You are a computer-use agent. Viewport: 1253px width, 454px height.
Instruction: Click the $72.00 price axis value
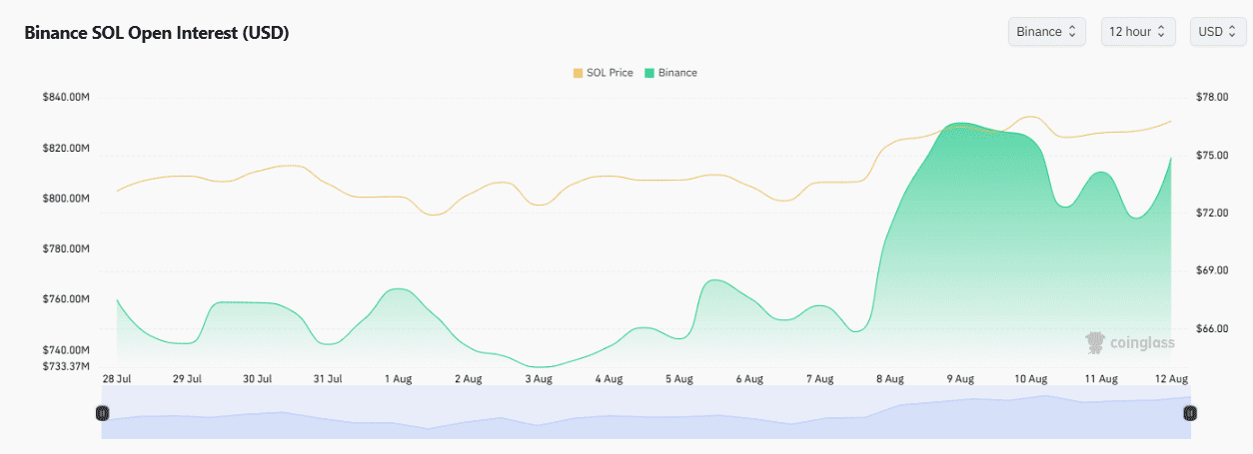pyautogui.click(x=1211, y=214)
